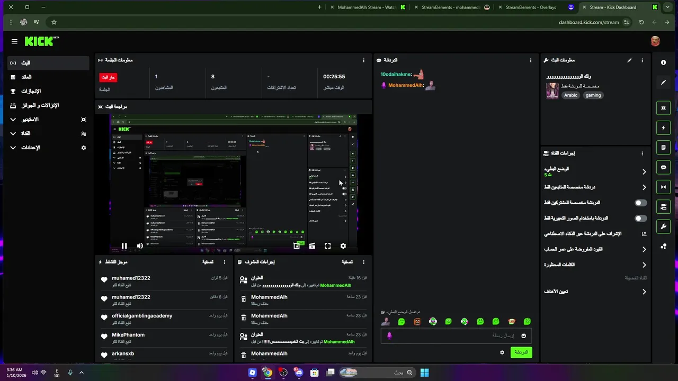Click stream category thumbnail in stream info
Viewport: 678px width, 381px height.
point(552,90)
